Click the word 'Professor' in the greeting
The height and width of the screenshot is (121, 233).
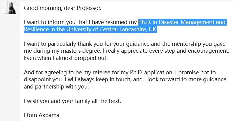tap(89, 8)
